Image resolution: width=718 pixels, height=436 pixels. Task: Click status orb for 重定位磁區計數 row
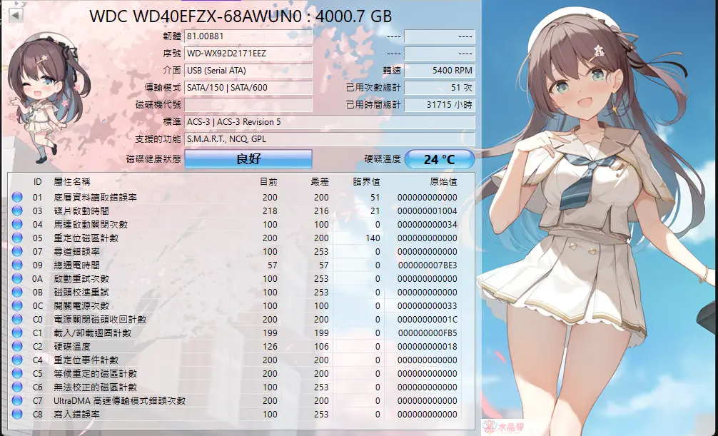click(17, 238)
